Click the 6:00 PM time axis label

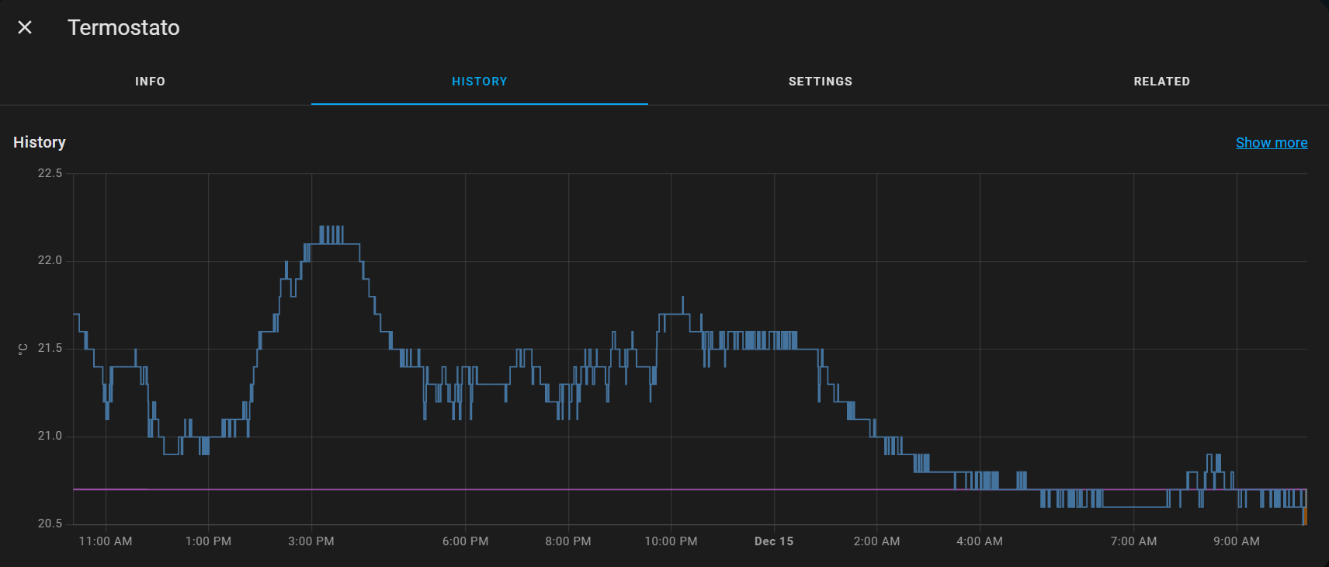[x=465, y=541]
